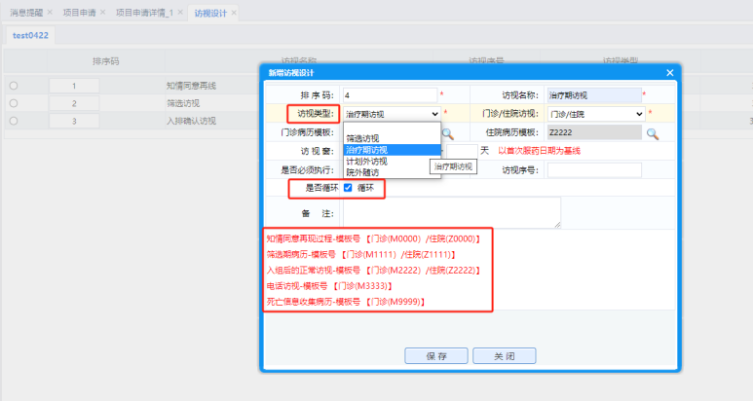753x402 pixels.
Task: Close the 访视设计 tab
Action: pos(234,13)
